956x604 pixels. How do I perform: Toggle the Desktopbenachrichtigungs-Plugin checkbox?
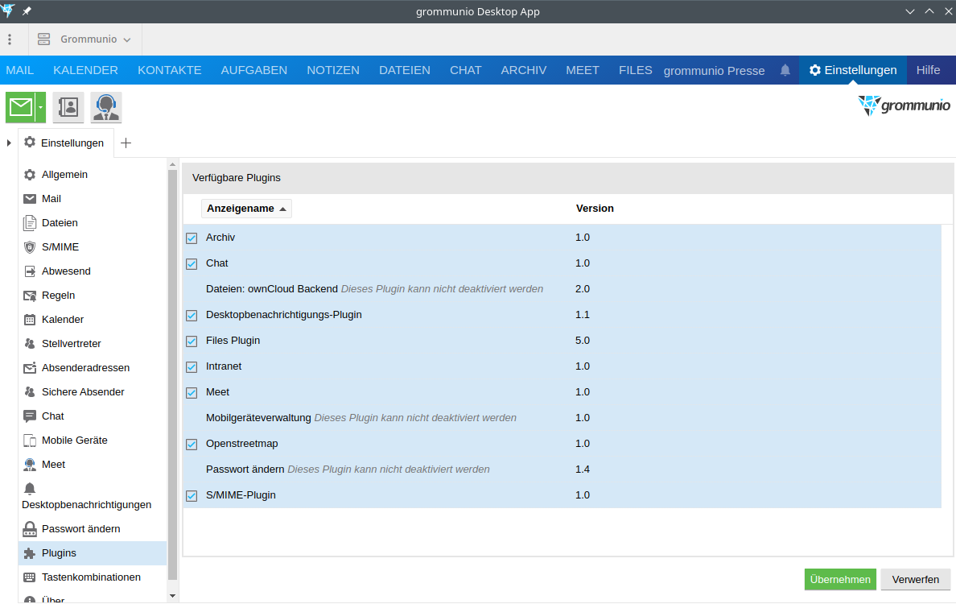[192, 316]
